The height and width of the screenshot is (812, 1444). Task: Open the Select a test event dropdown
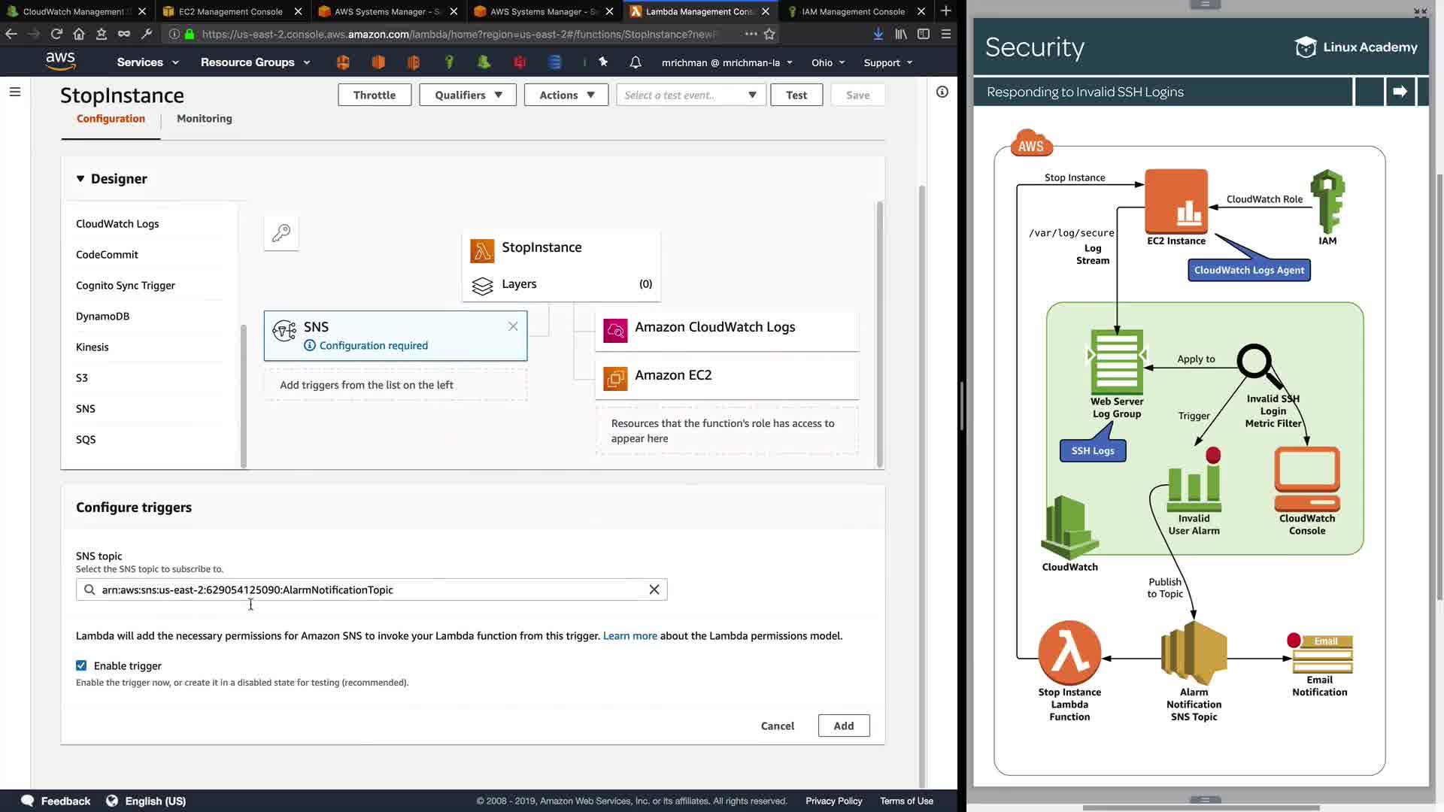[x=690, y=95]
